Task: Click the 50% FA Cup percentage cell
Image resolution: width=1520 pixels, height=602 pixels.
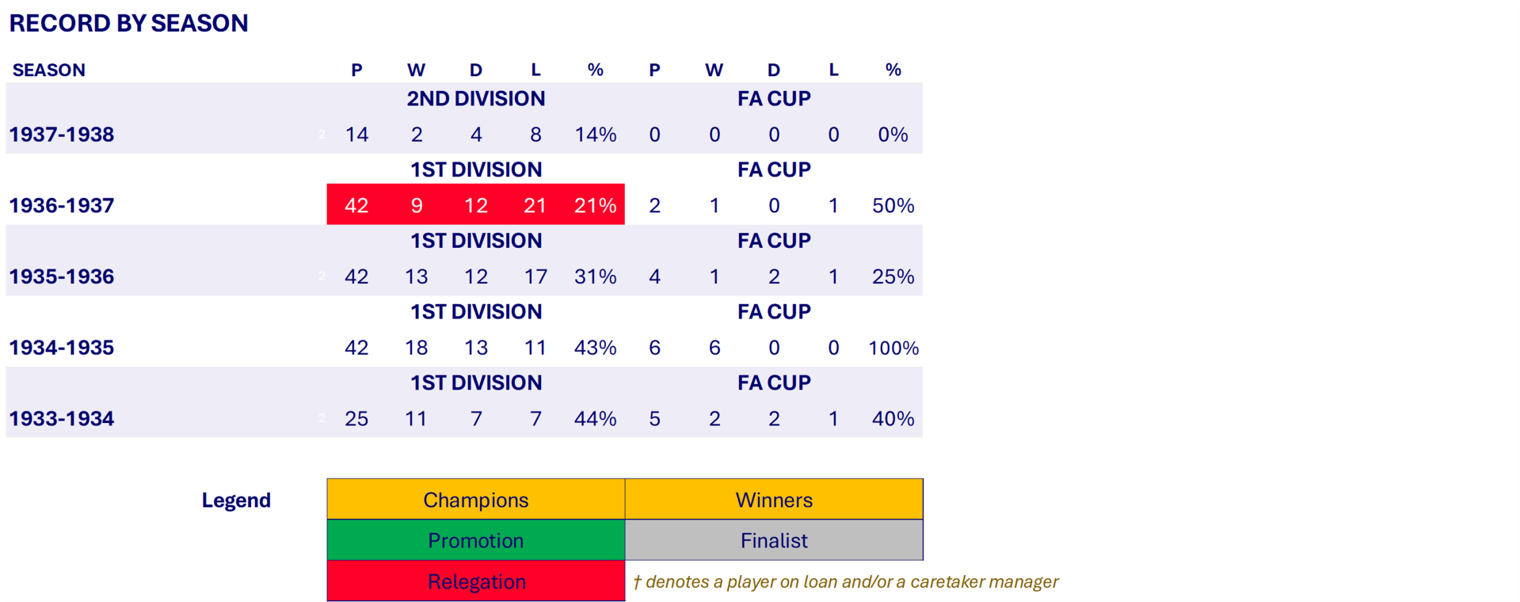Action: coord(893,206)
